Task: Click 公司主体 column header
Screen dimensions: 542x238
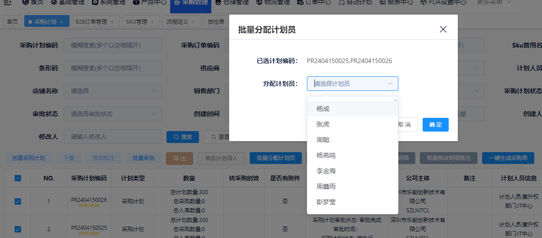Action: point(418,178)
